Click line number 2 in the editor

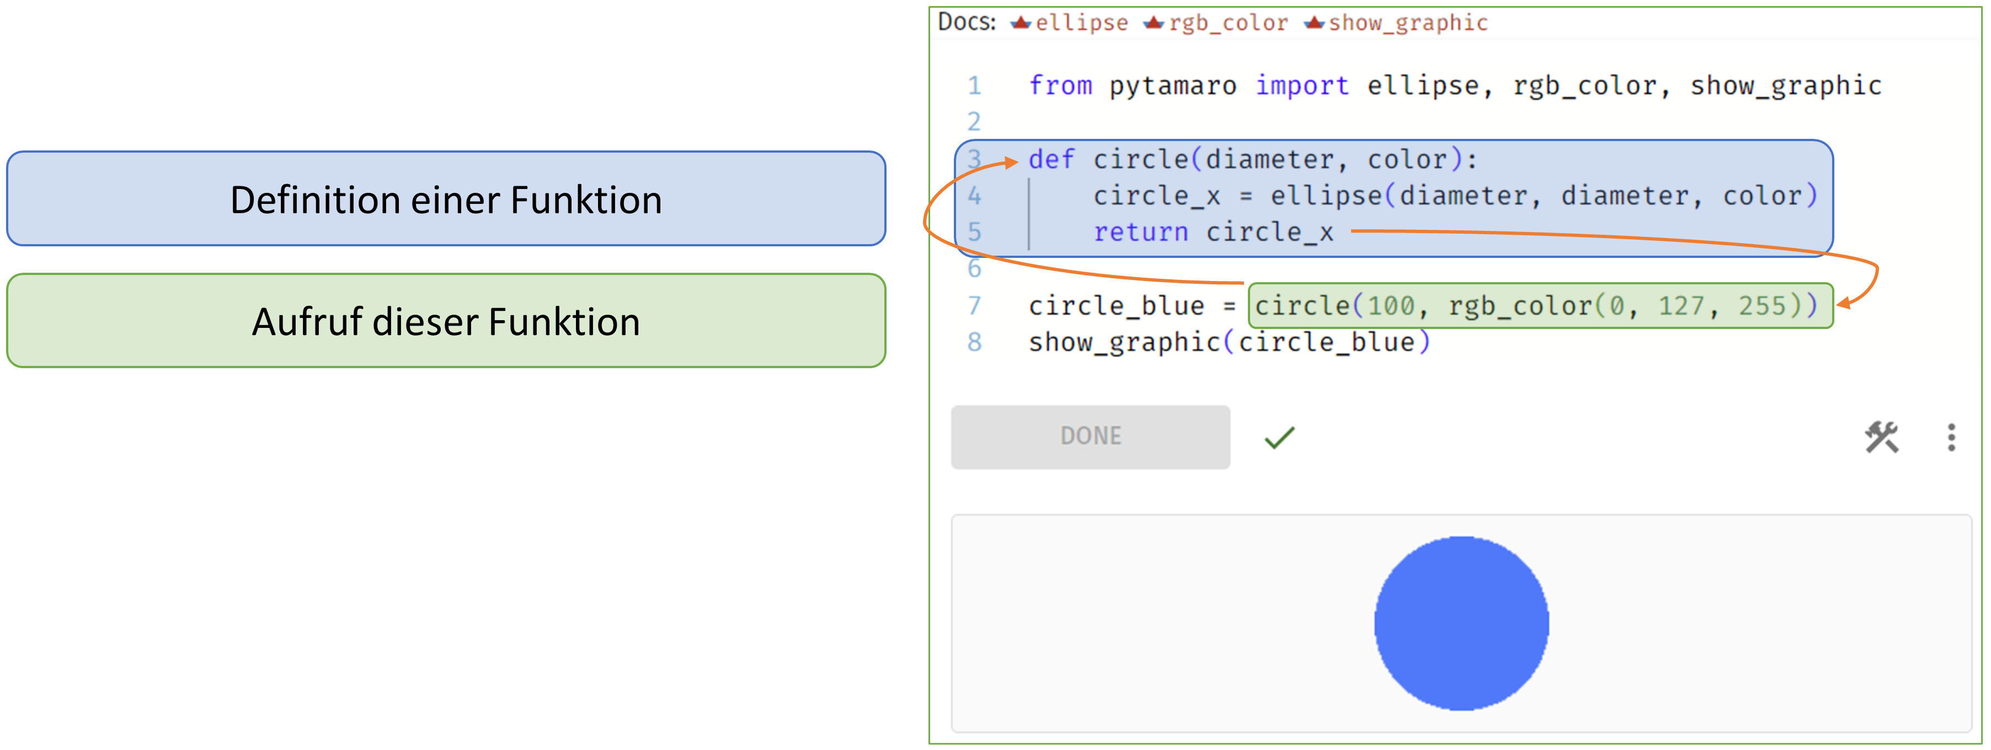click(974, 121)
